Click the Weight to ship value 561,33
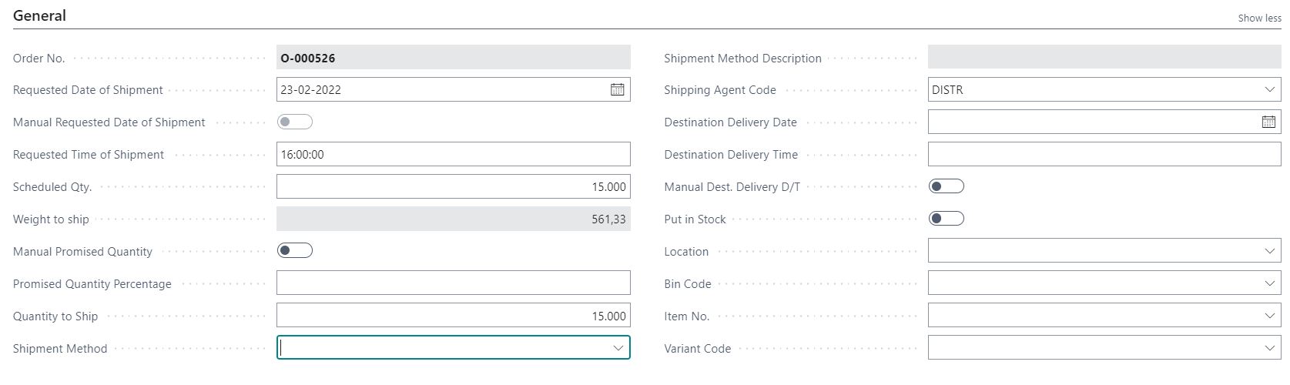Screen dimensions: 1290x385 click(x=608, y=219)
